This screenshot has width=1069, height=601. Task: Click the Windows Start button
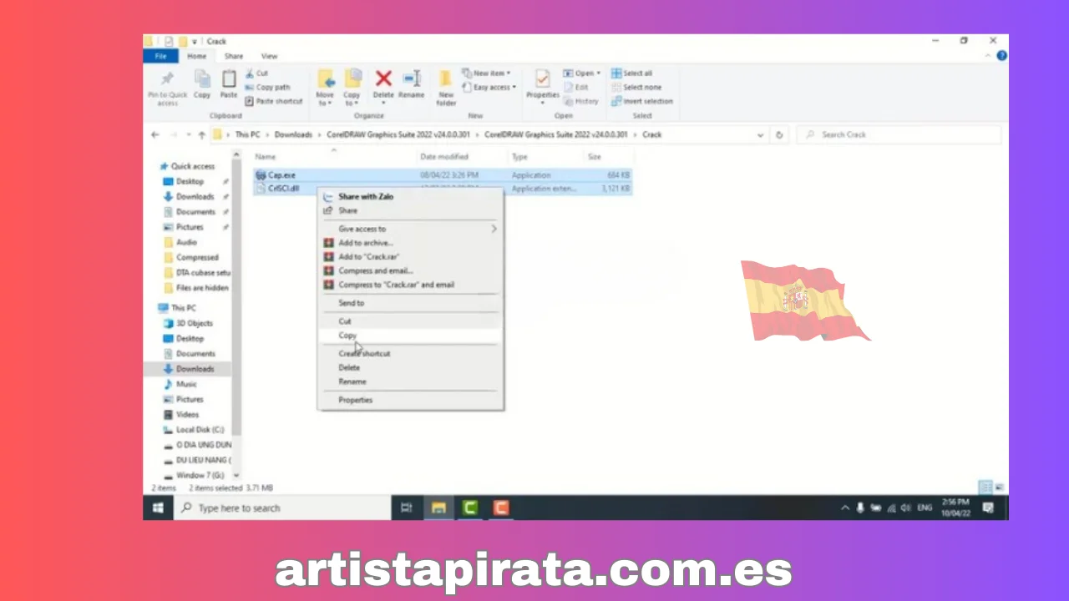(x=157, y=508)
